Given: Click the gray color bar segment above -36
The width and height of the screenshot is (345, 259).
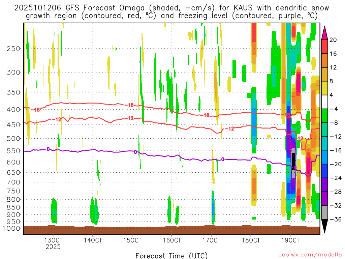Looking at the screenshot, I should (324, 212).
